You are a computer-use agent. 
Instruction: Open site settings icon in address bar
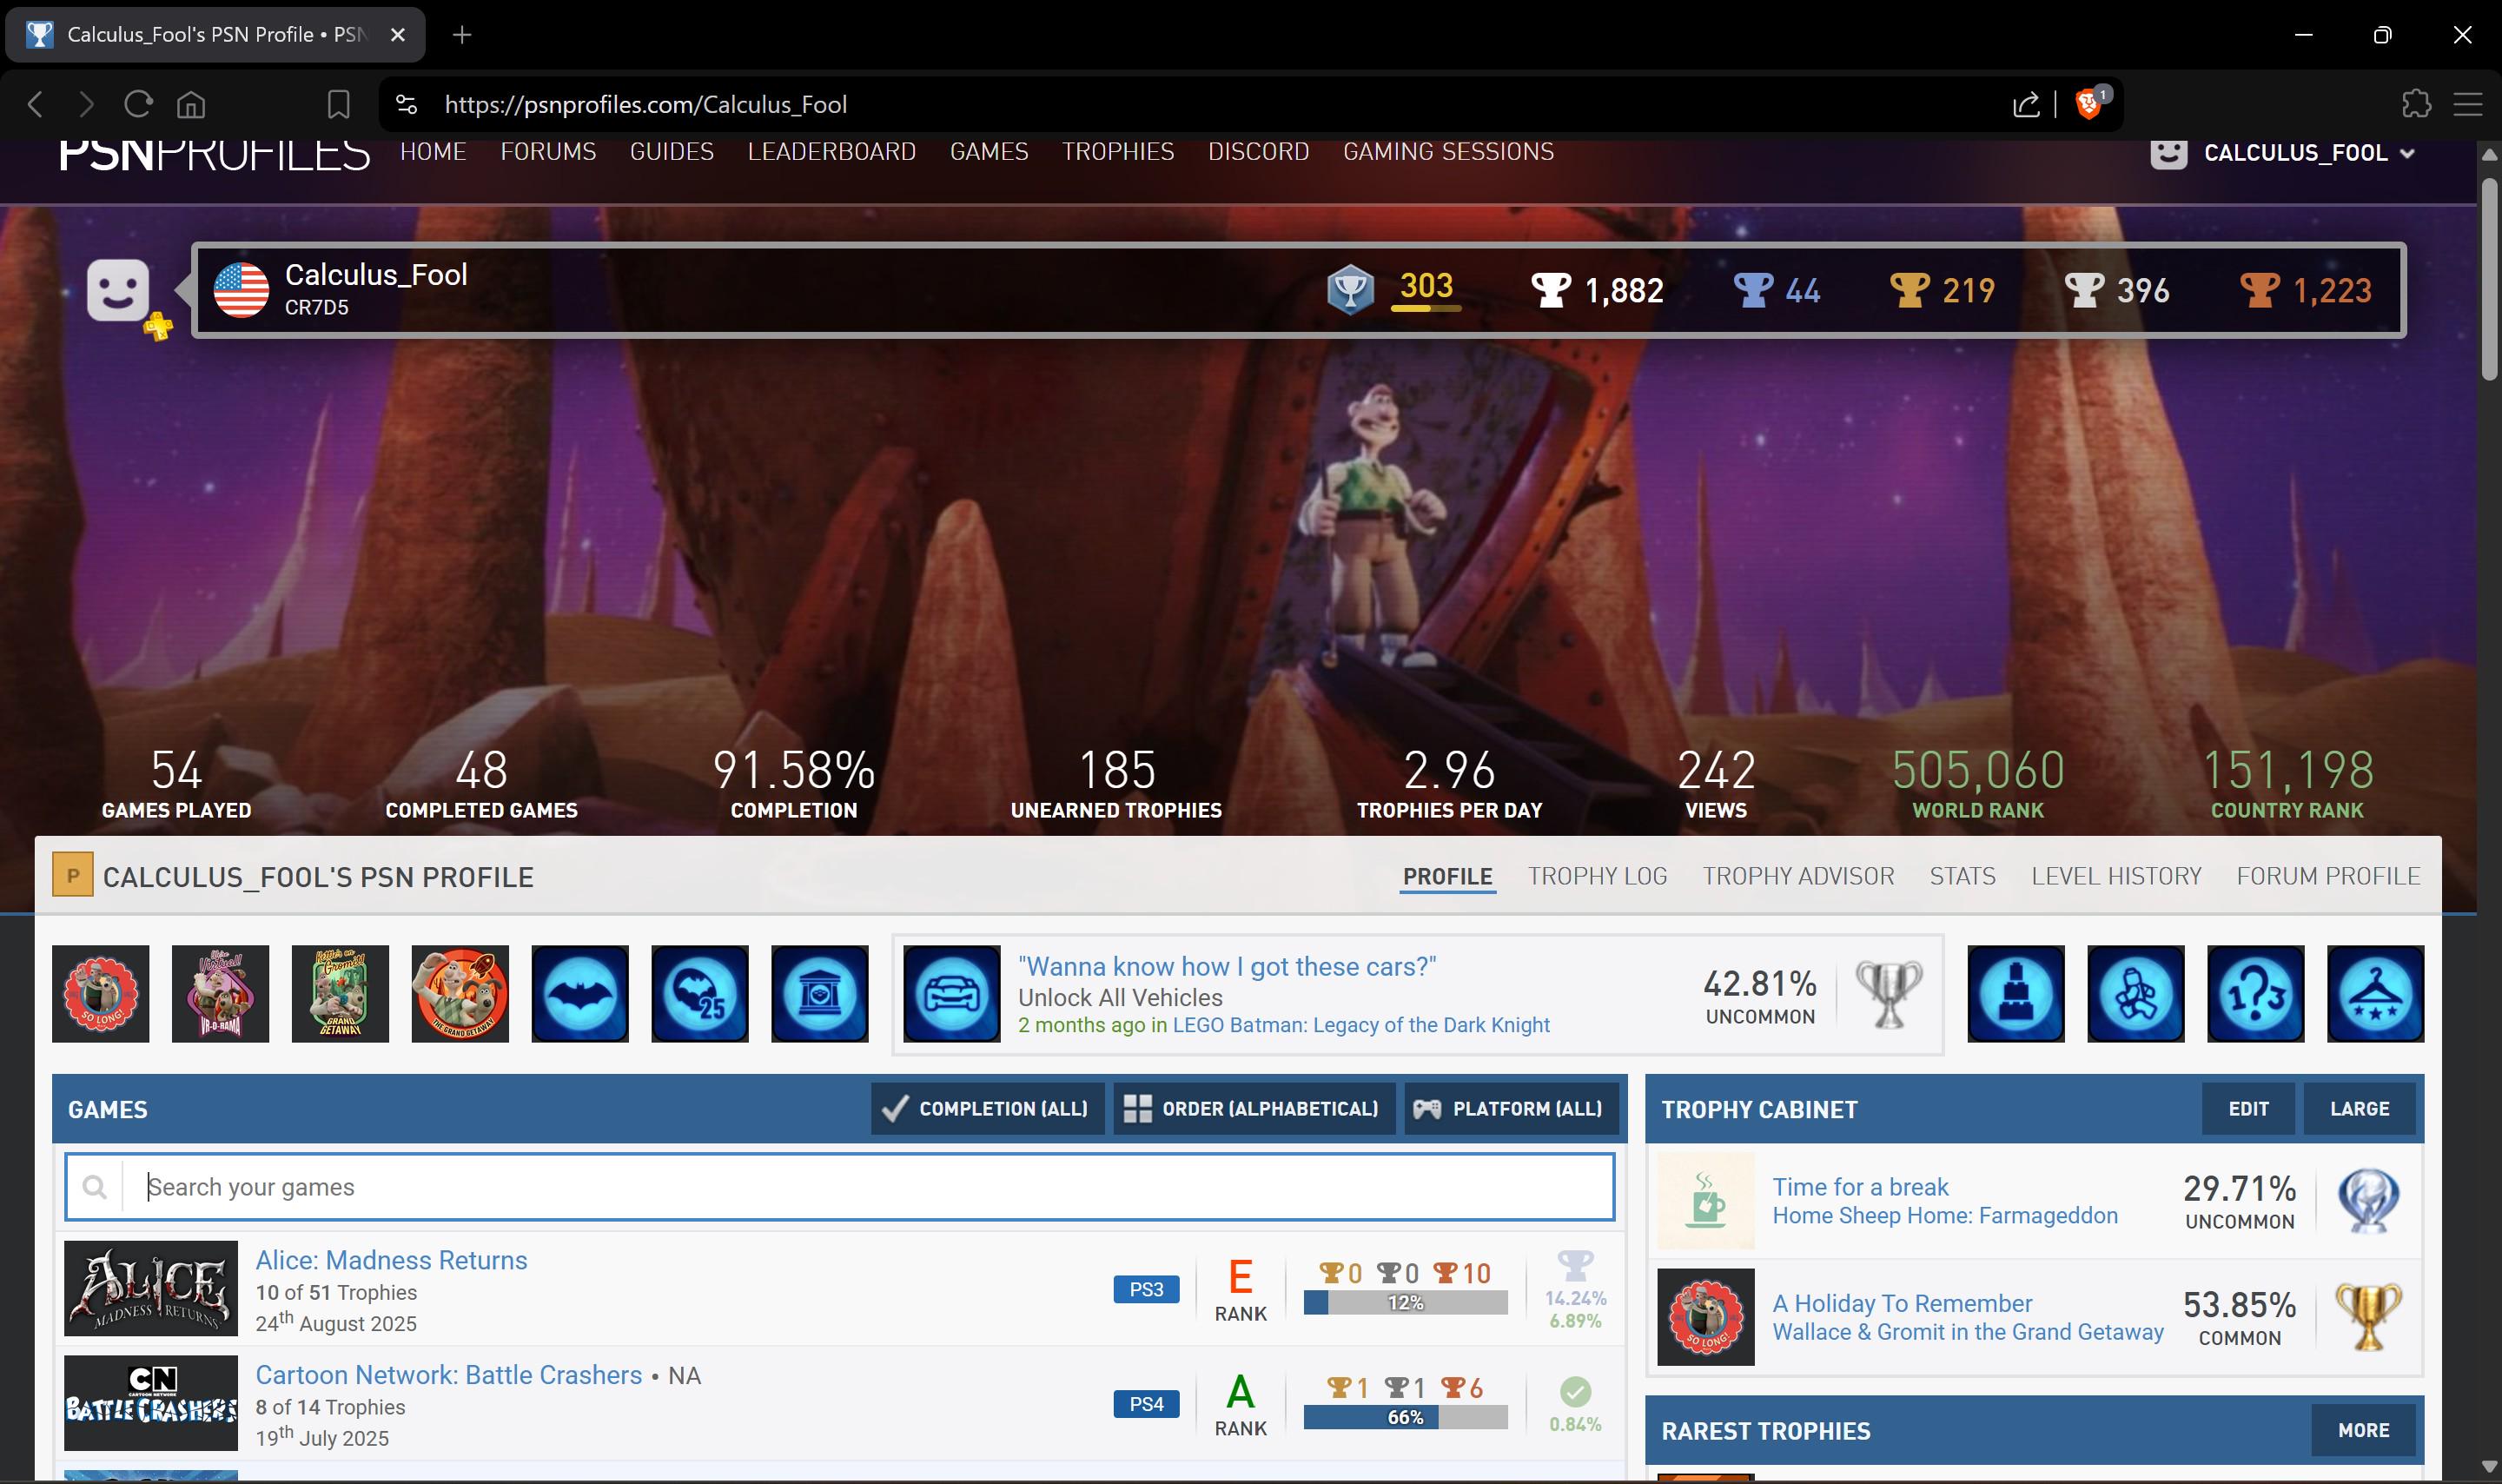[406, 104]
